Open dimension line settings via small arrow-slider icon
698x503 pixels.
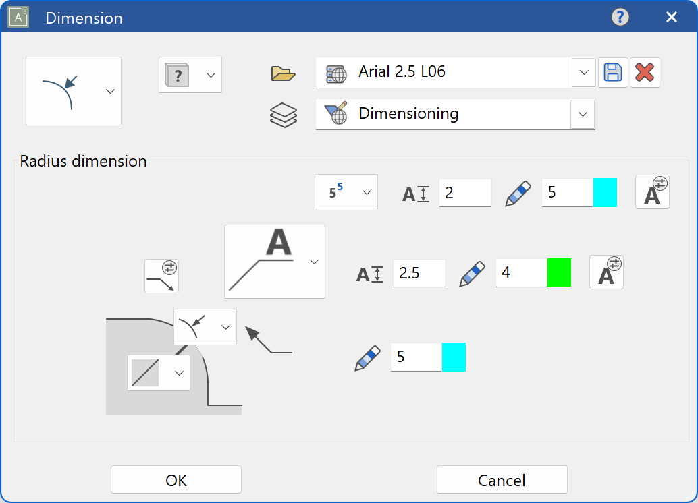coord(161,276)
